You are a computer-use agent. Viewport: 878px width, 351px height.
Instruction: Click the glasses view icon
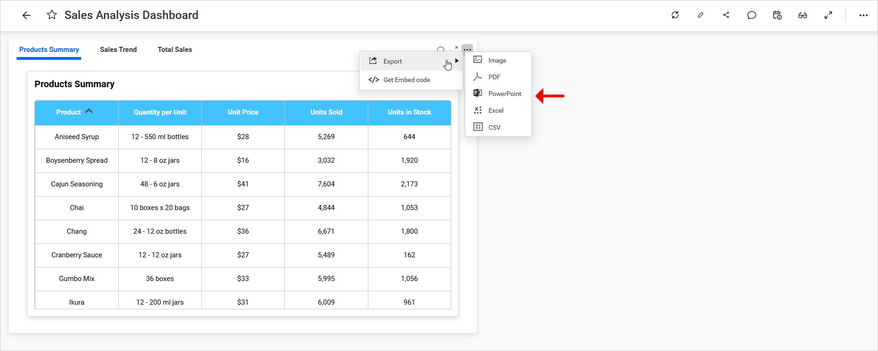point(803,15)
